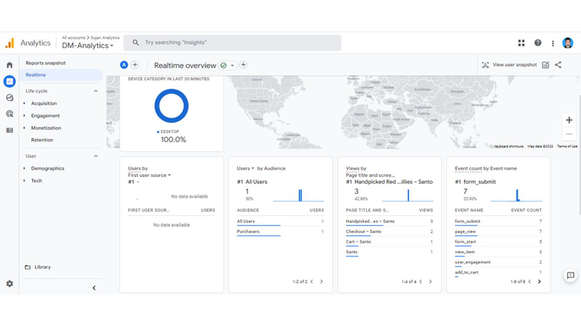581x326 pixels.
Task: Go to next page of Event count card
Action: coord(539,282)
